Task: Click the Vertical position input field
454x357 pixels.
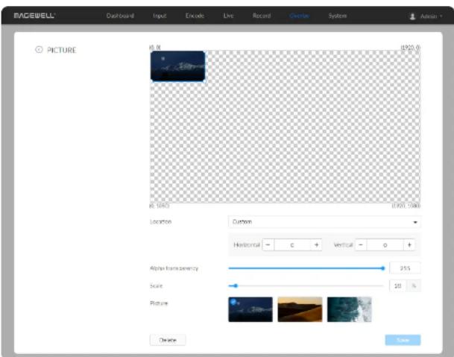Action: [385, 244]
